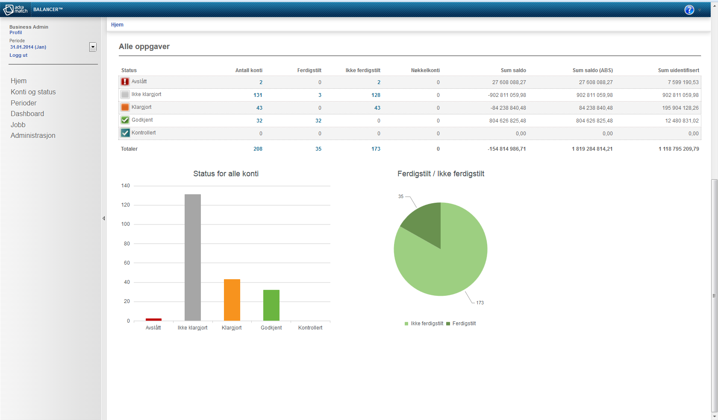The height and width of the screenshot is (420, 718).
Task: Click the red Avslått status icon
Action: tap(125, 82)
